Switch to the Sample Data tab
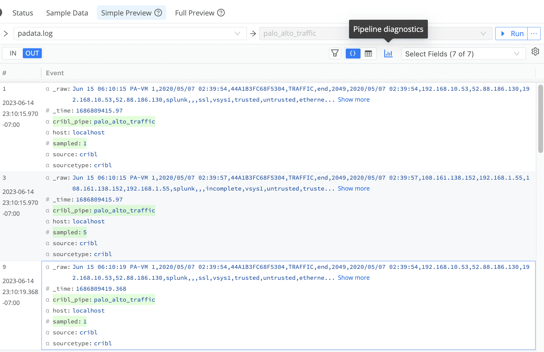The width and height of the screenshot is (544, 352). (x=67, y=13)
